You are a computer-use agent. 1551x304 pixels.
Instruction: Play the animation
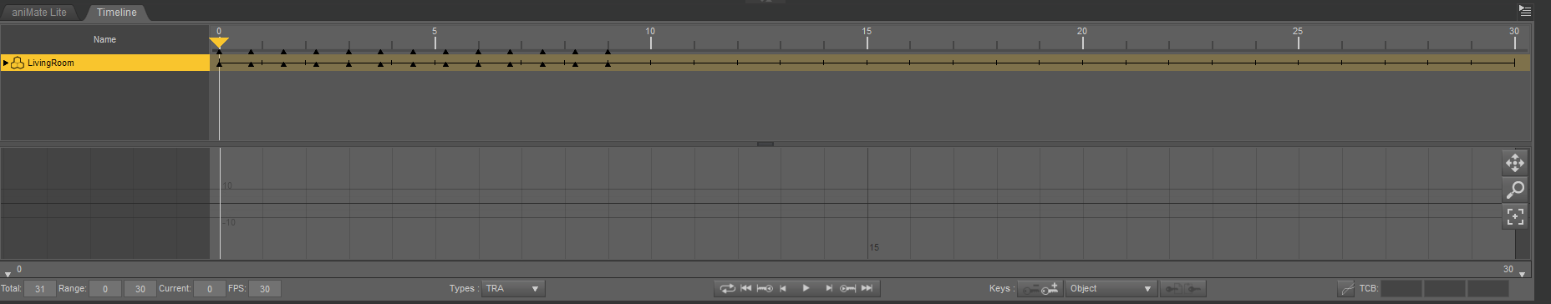(806, 288)
